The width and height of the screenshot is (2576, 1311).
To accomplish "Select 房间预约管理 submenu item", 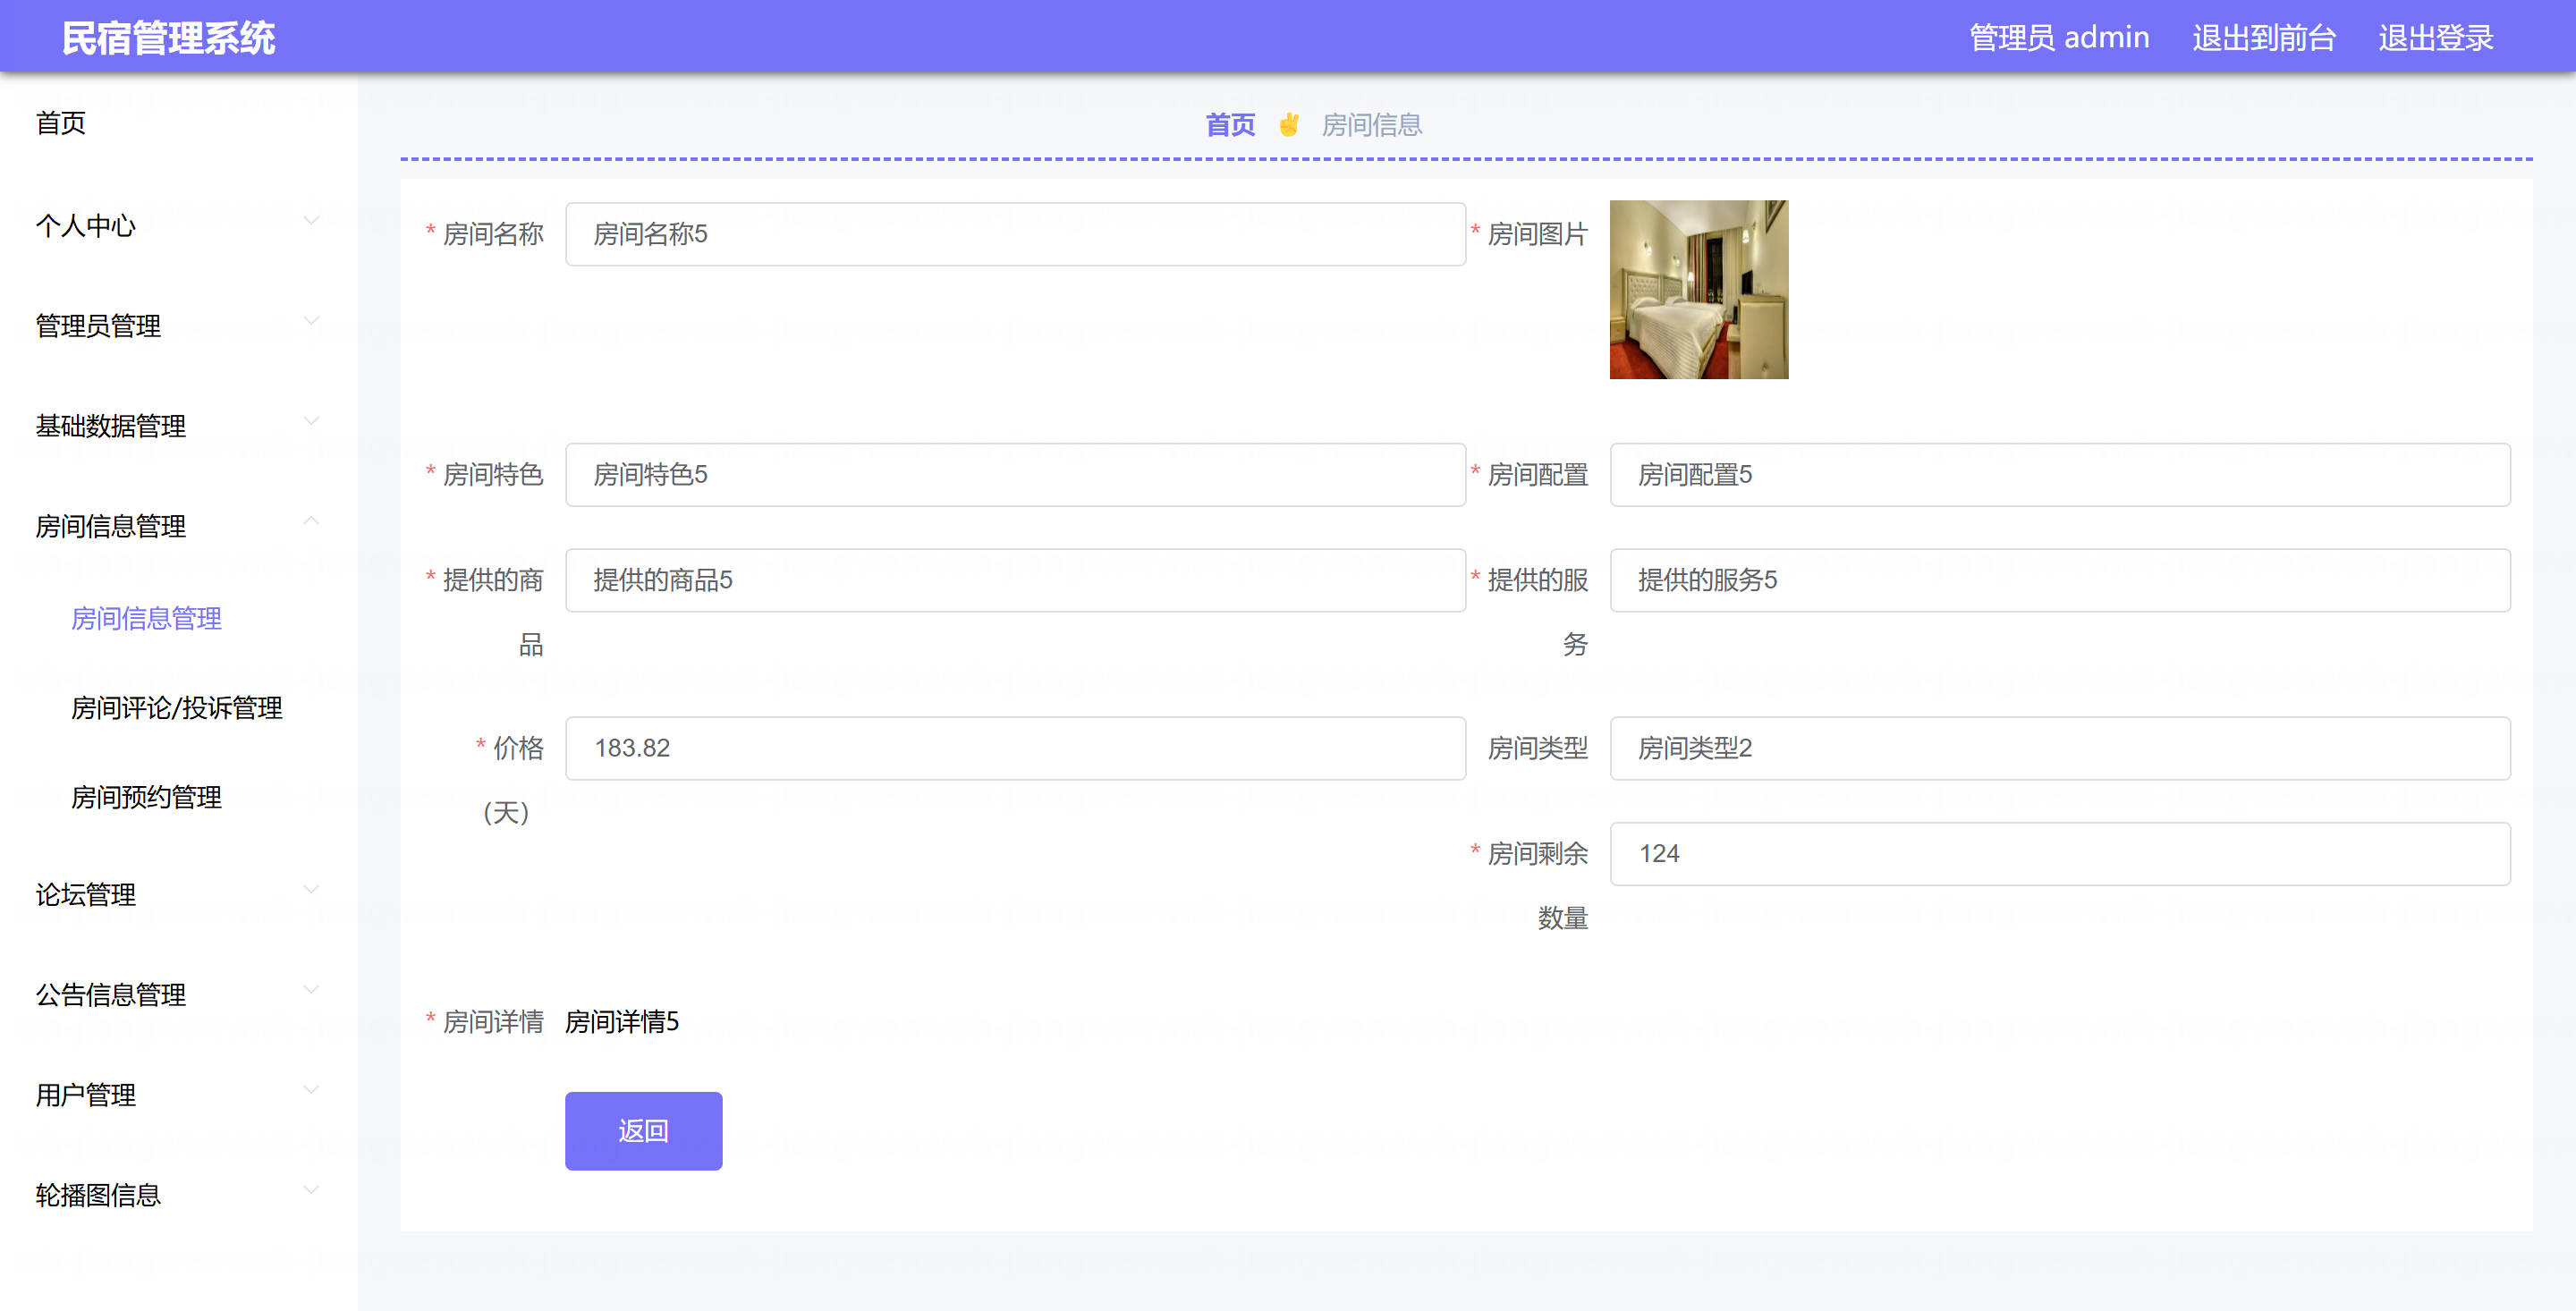I will [x=147, y=797].
